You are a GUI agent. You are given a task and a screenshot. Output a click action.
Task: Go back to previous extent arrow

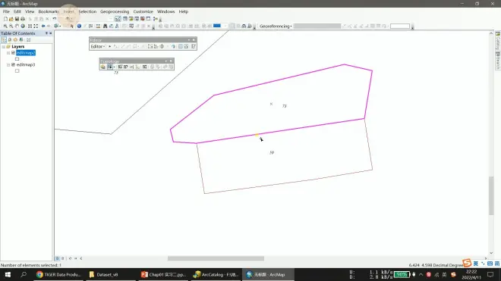point(43,27)
